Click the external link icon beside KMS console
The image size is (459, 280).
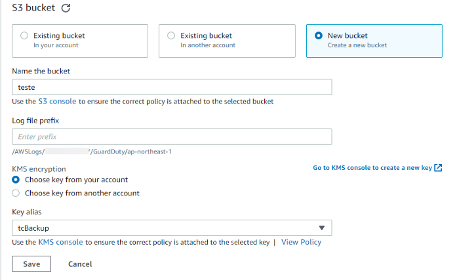[x=438, y=168]
